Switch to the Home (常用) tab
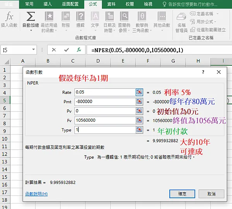Screen dimensions: 232x209 [x=29, y=4]
